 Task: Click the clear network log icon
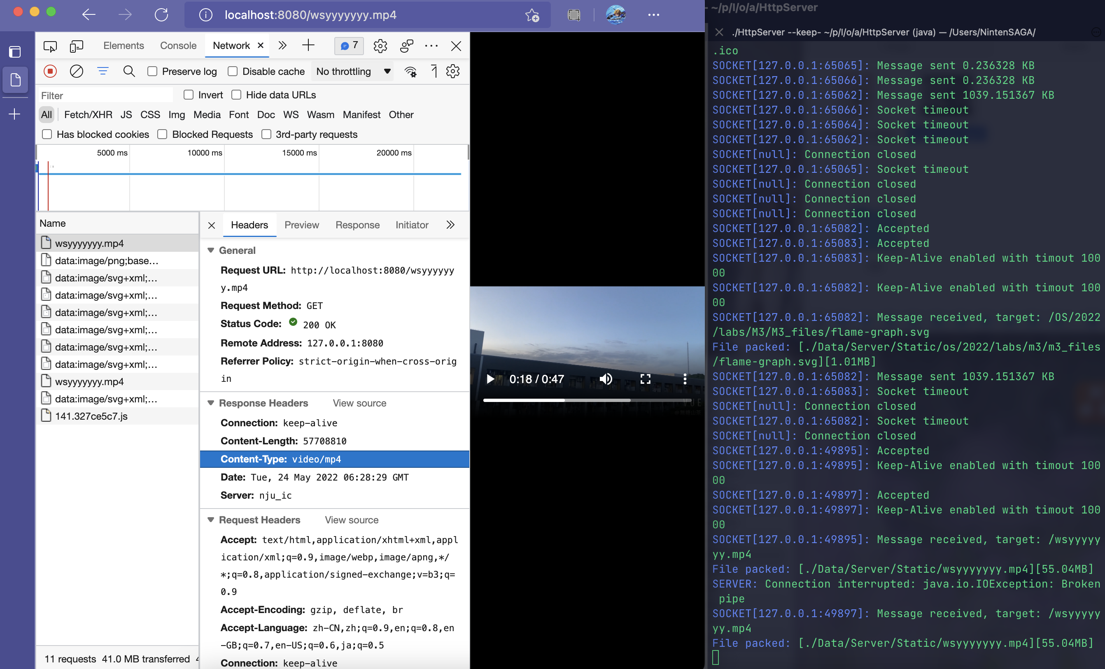pos(76,71)
